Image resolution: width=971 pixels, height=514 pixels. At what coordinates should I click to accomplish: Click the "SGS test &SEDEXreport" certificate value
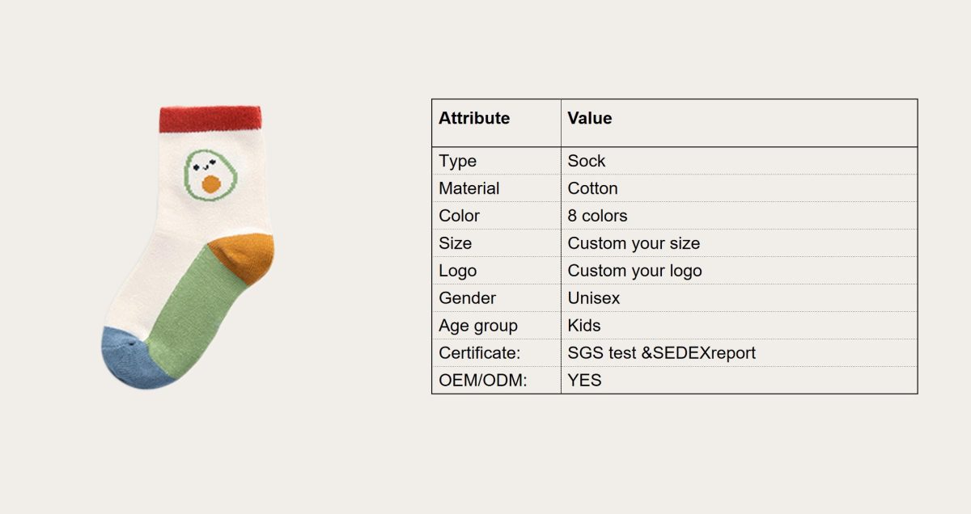(x=661, y=353)
